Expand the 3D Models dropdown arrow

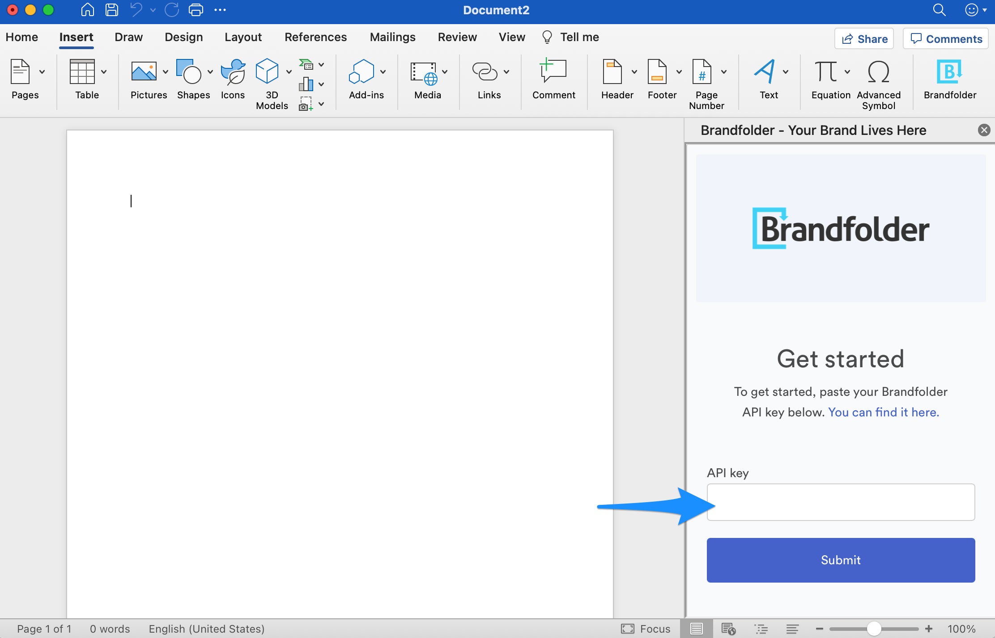pos(289,72)
